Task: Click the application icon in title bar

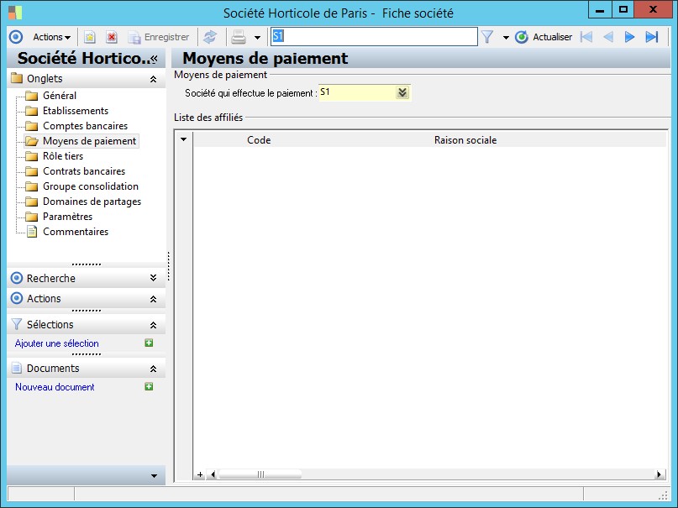Action: (x=15, y=13)
